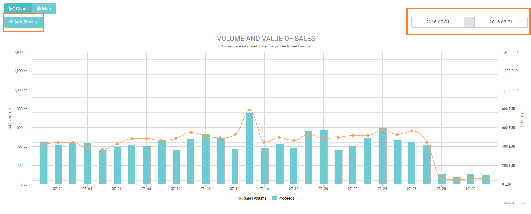Click the PROCEEDS axis title
The width and height of the screenshot is (531, 214).
click(x=522, y=118)
